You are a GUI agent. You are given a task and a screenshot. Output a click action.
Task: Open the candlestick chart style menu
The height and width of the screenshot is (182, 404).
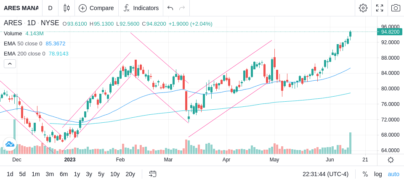[x=66, y=8]
